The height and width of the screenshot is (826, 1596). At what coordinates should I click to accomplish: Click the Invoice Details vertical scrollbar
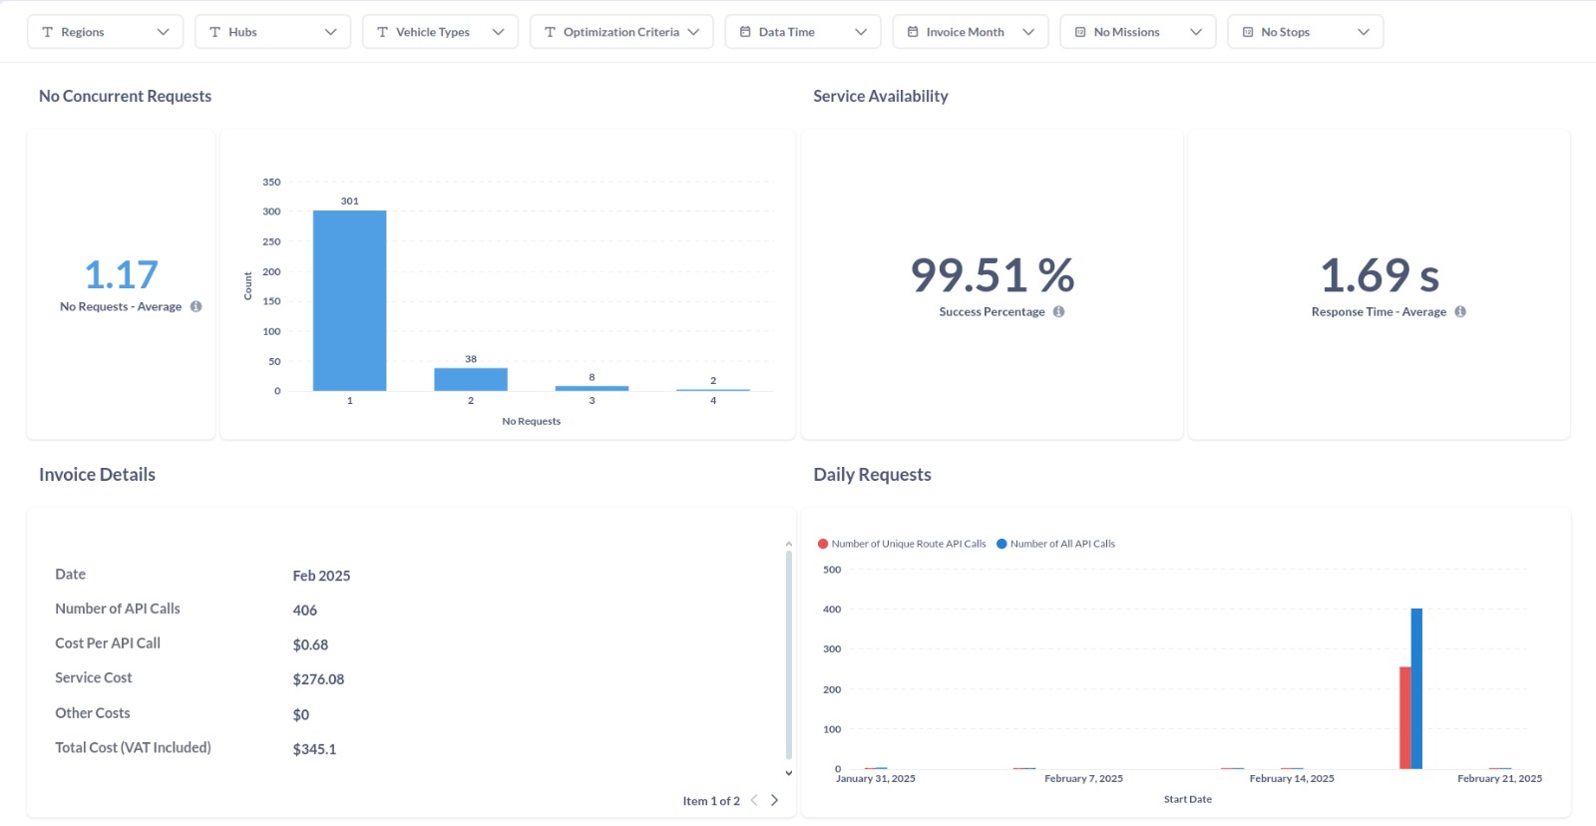coord(789,655)
